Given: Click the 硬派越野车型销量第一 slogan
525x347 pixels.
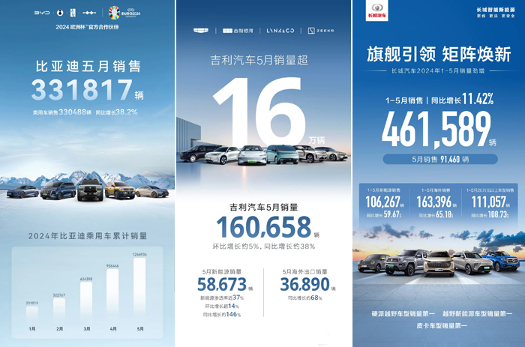Looking at the screenshot, I should 403,314.
